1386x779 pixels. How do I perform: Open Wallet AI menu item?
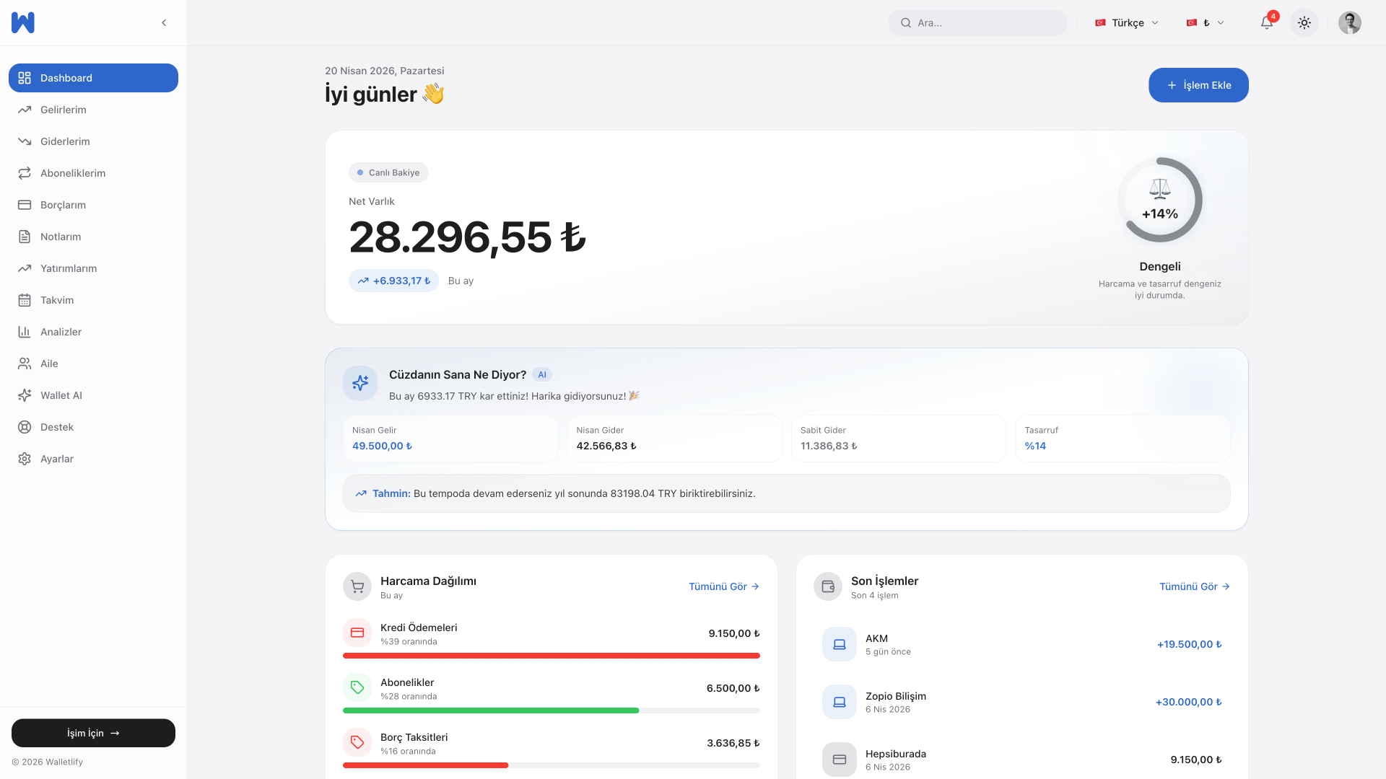[61, 395]
